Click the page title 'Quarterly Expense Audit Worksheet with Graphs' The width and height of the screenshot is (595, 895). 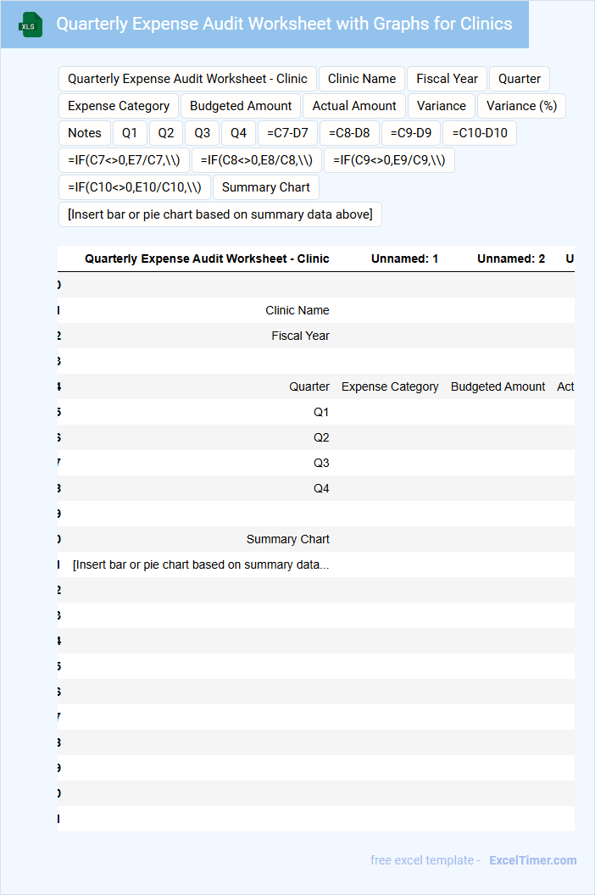pyautogui.click(x=284, y=24)
